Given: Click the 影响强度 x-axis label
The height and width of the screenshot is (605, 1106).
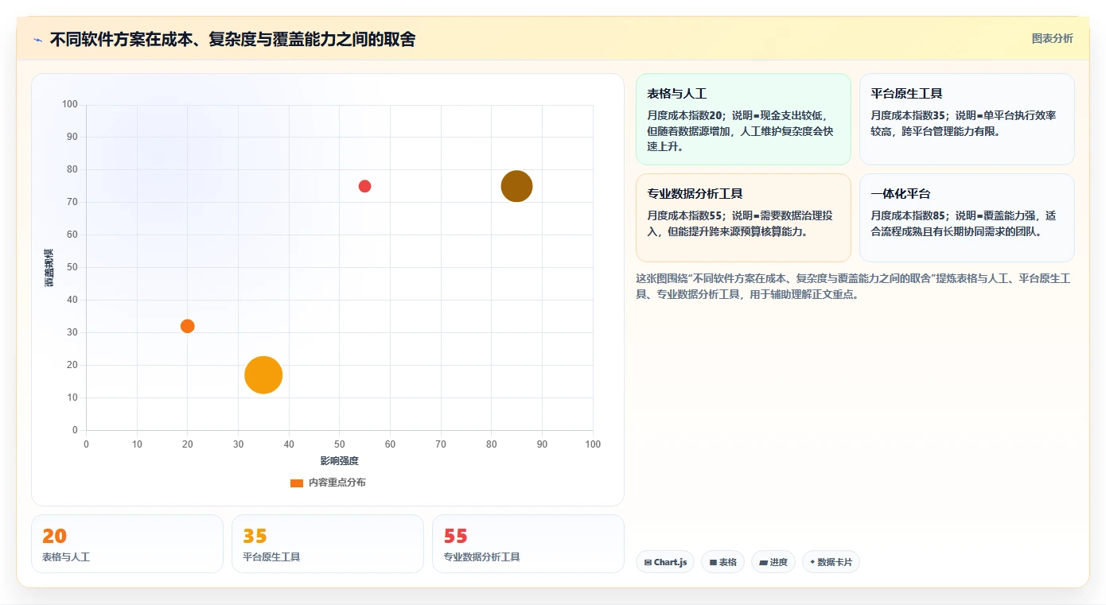Looking at the screenshot, I should [340, 461].
